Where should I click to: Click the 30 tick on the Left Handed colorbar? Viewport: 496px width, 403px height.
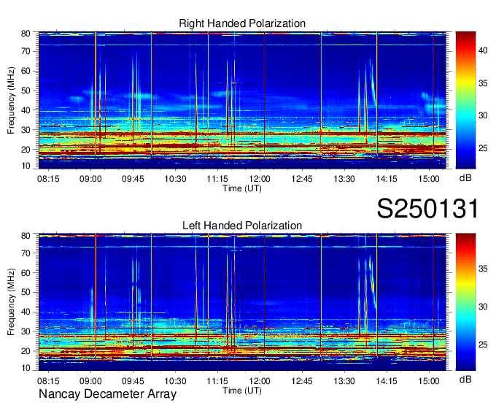point(483,307)
